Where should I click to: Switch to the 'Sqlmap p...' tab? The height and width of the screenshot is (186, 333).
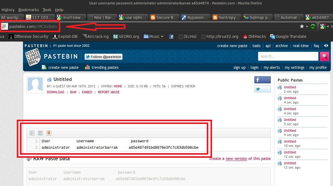pyautogui.click(x=258, y=17)
